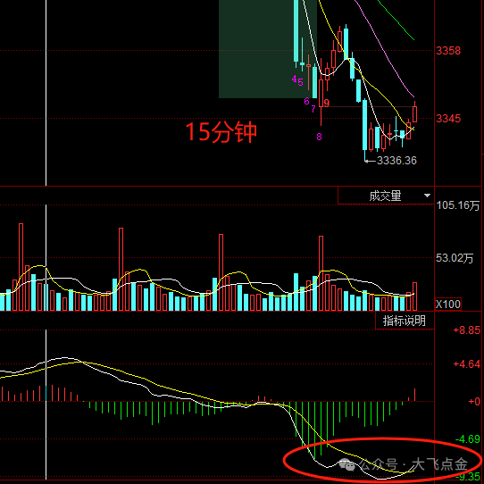Select the 105.16万 volume axis label

(458, 205)
